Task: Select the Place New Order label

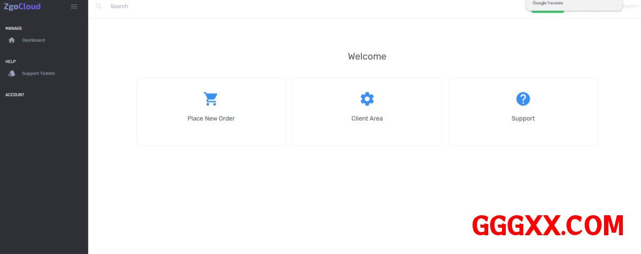Action: coord(211,118)
